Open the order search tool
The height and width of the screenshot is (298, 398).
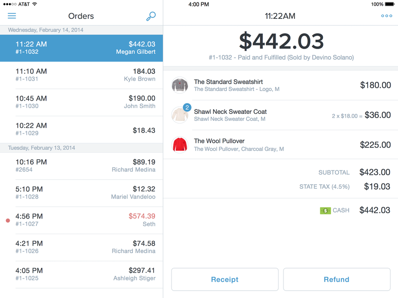151,16
